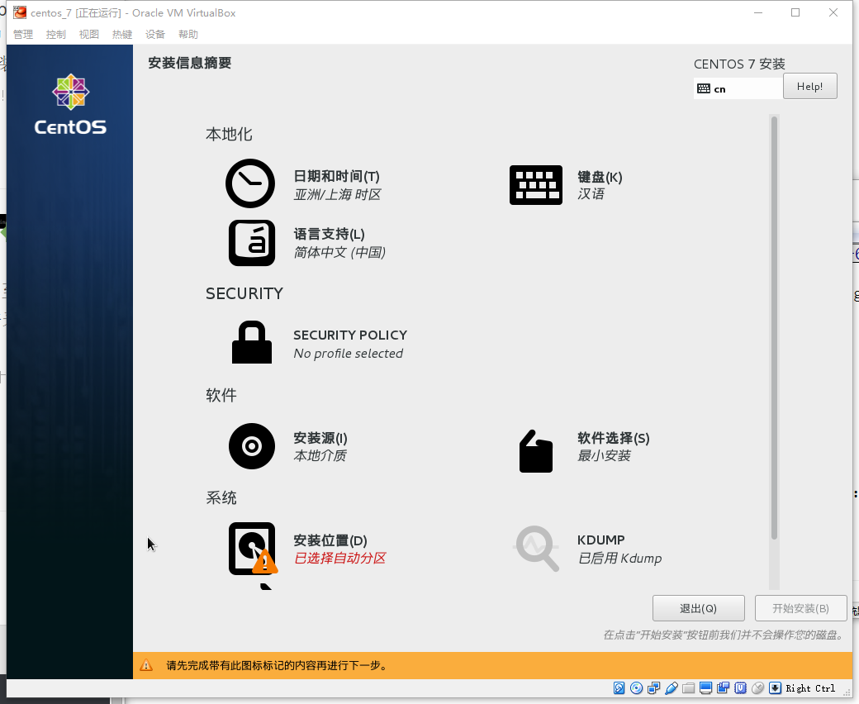859x704 pixels.
Task: Click the 安装源(I) label
Action: 320,438
